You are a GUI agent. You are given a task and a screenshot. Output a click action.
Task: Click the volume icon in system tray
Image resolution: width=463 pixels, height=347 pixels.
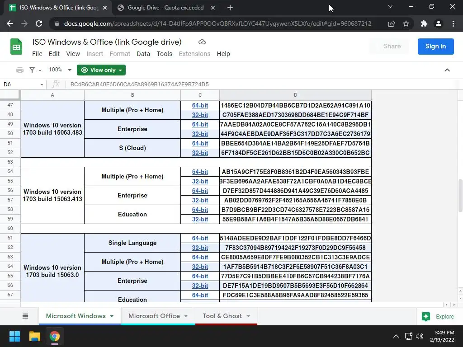pos(419,336)
